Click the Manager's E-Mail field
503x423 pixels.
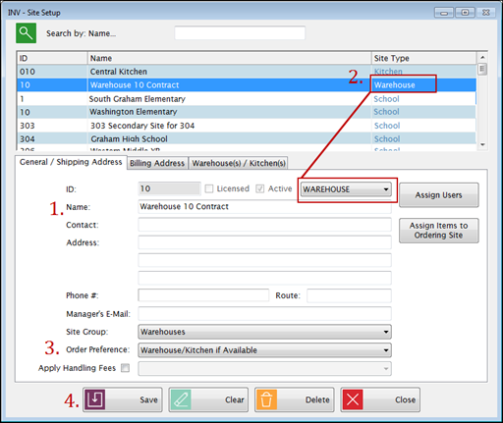click(264, 313)
